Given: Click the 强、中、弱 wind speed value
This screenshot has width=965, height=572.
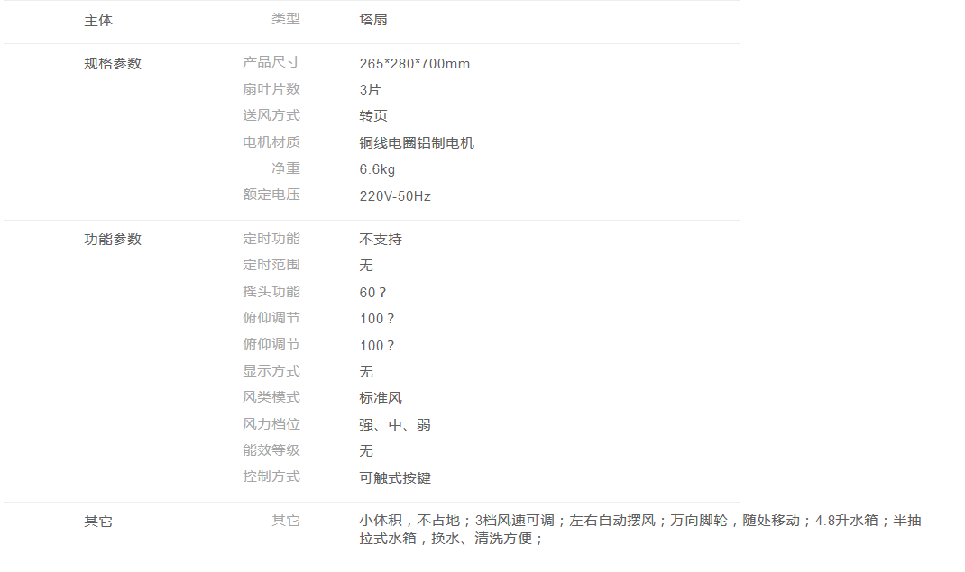Looking at the screenshot, I should tap(395, 425).
